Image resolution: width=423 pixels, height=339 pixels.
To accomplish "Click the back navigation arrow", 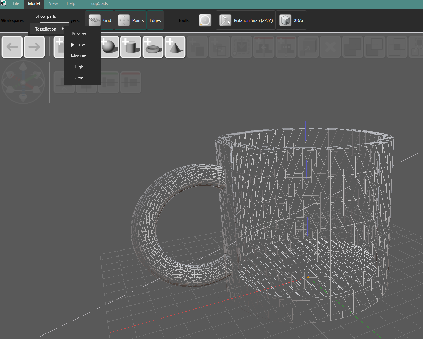I will coord(12,47).
